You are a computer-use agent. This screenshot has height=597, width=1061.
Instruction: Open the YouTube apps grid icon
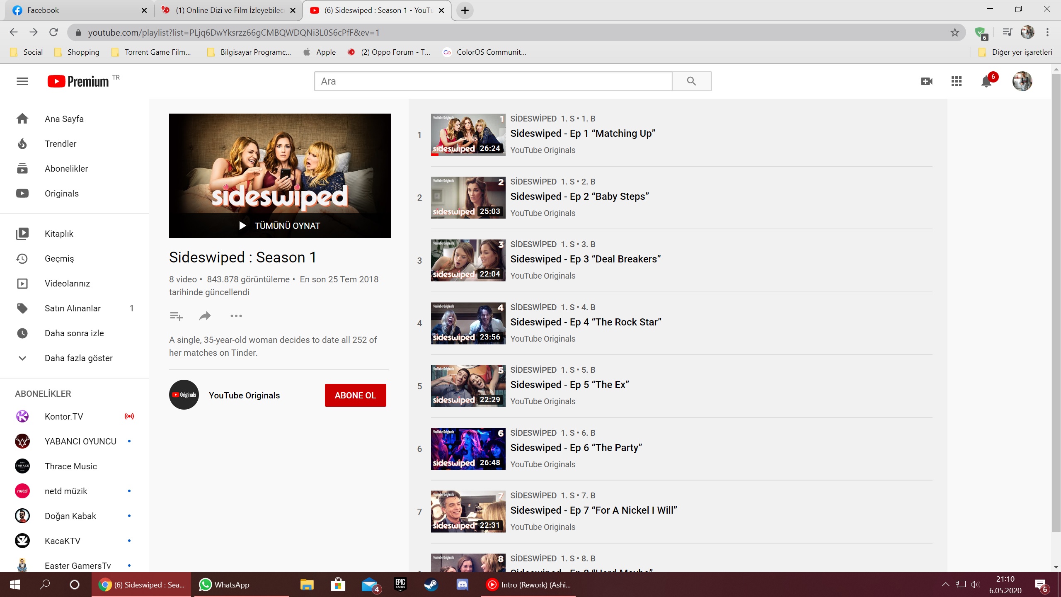coord(957,81)
